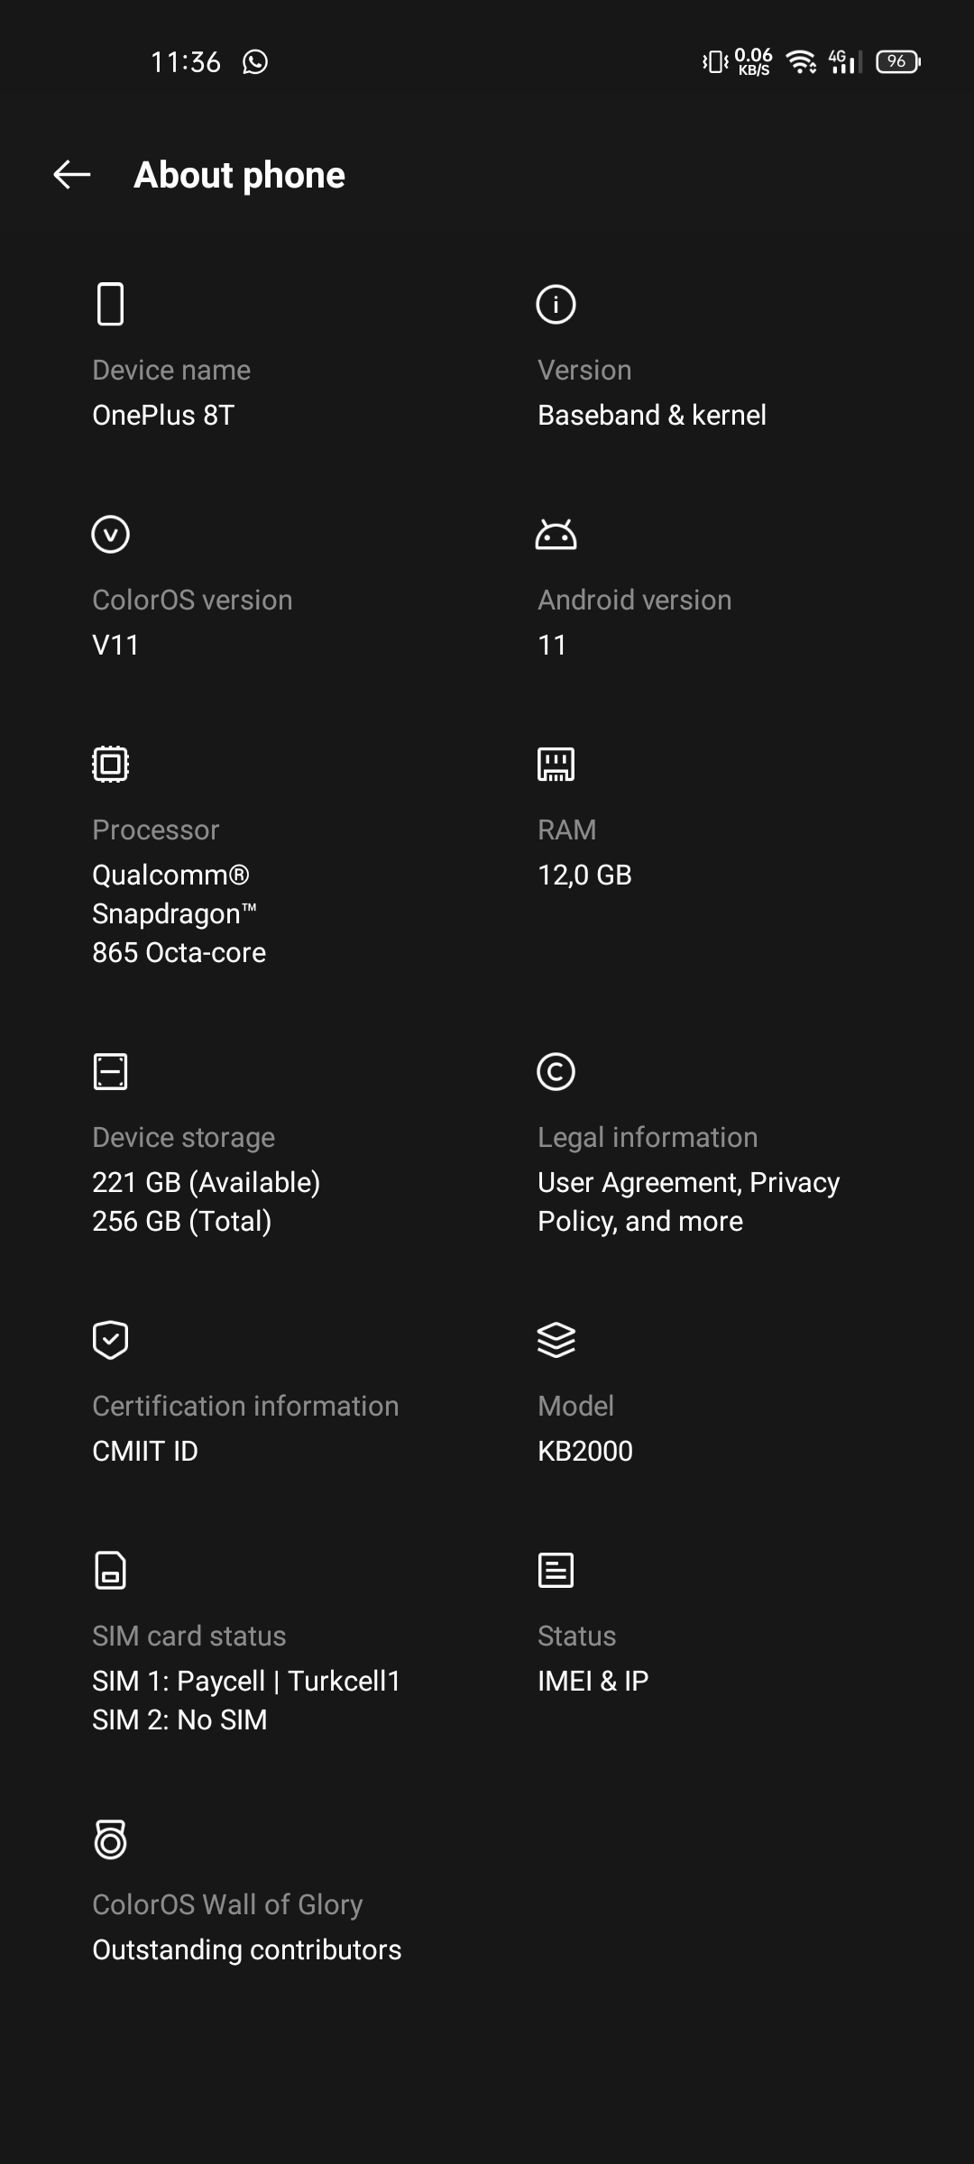Open IMEI & IP status
The height and width of the screenshot is (2164, 974).
point(593,1681)
